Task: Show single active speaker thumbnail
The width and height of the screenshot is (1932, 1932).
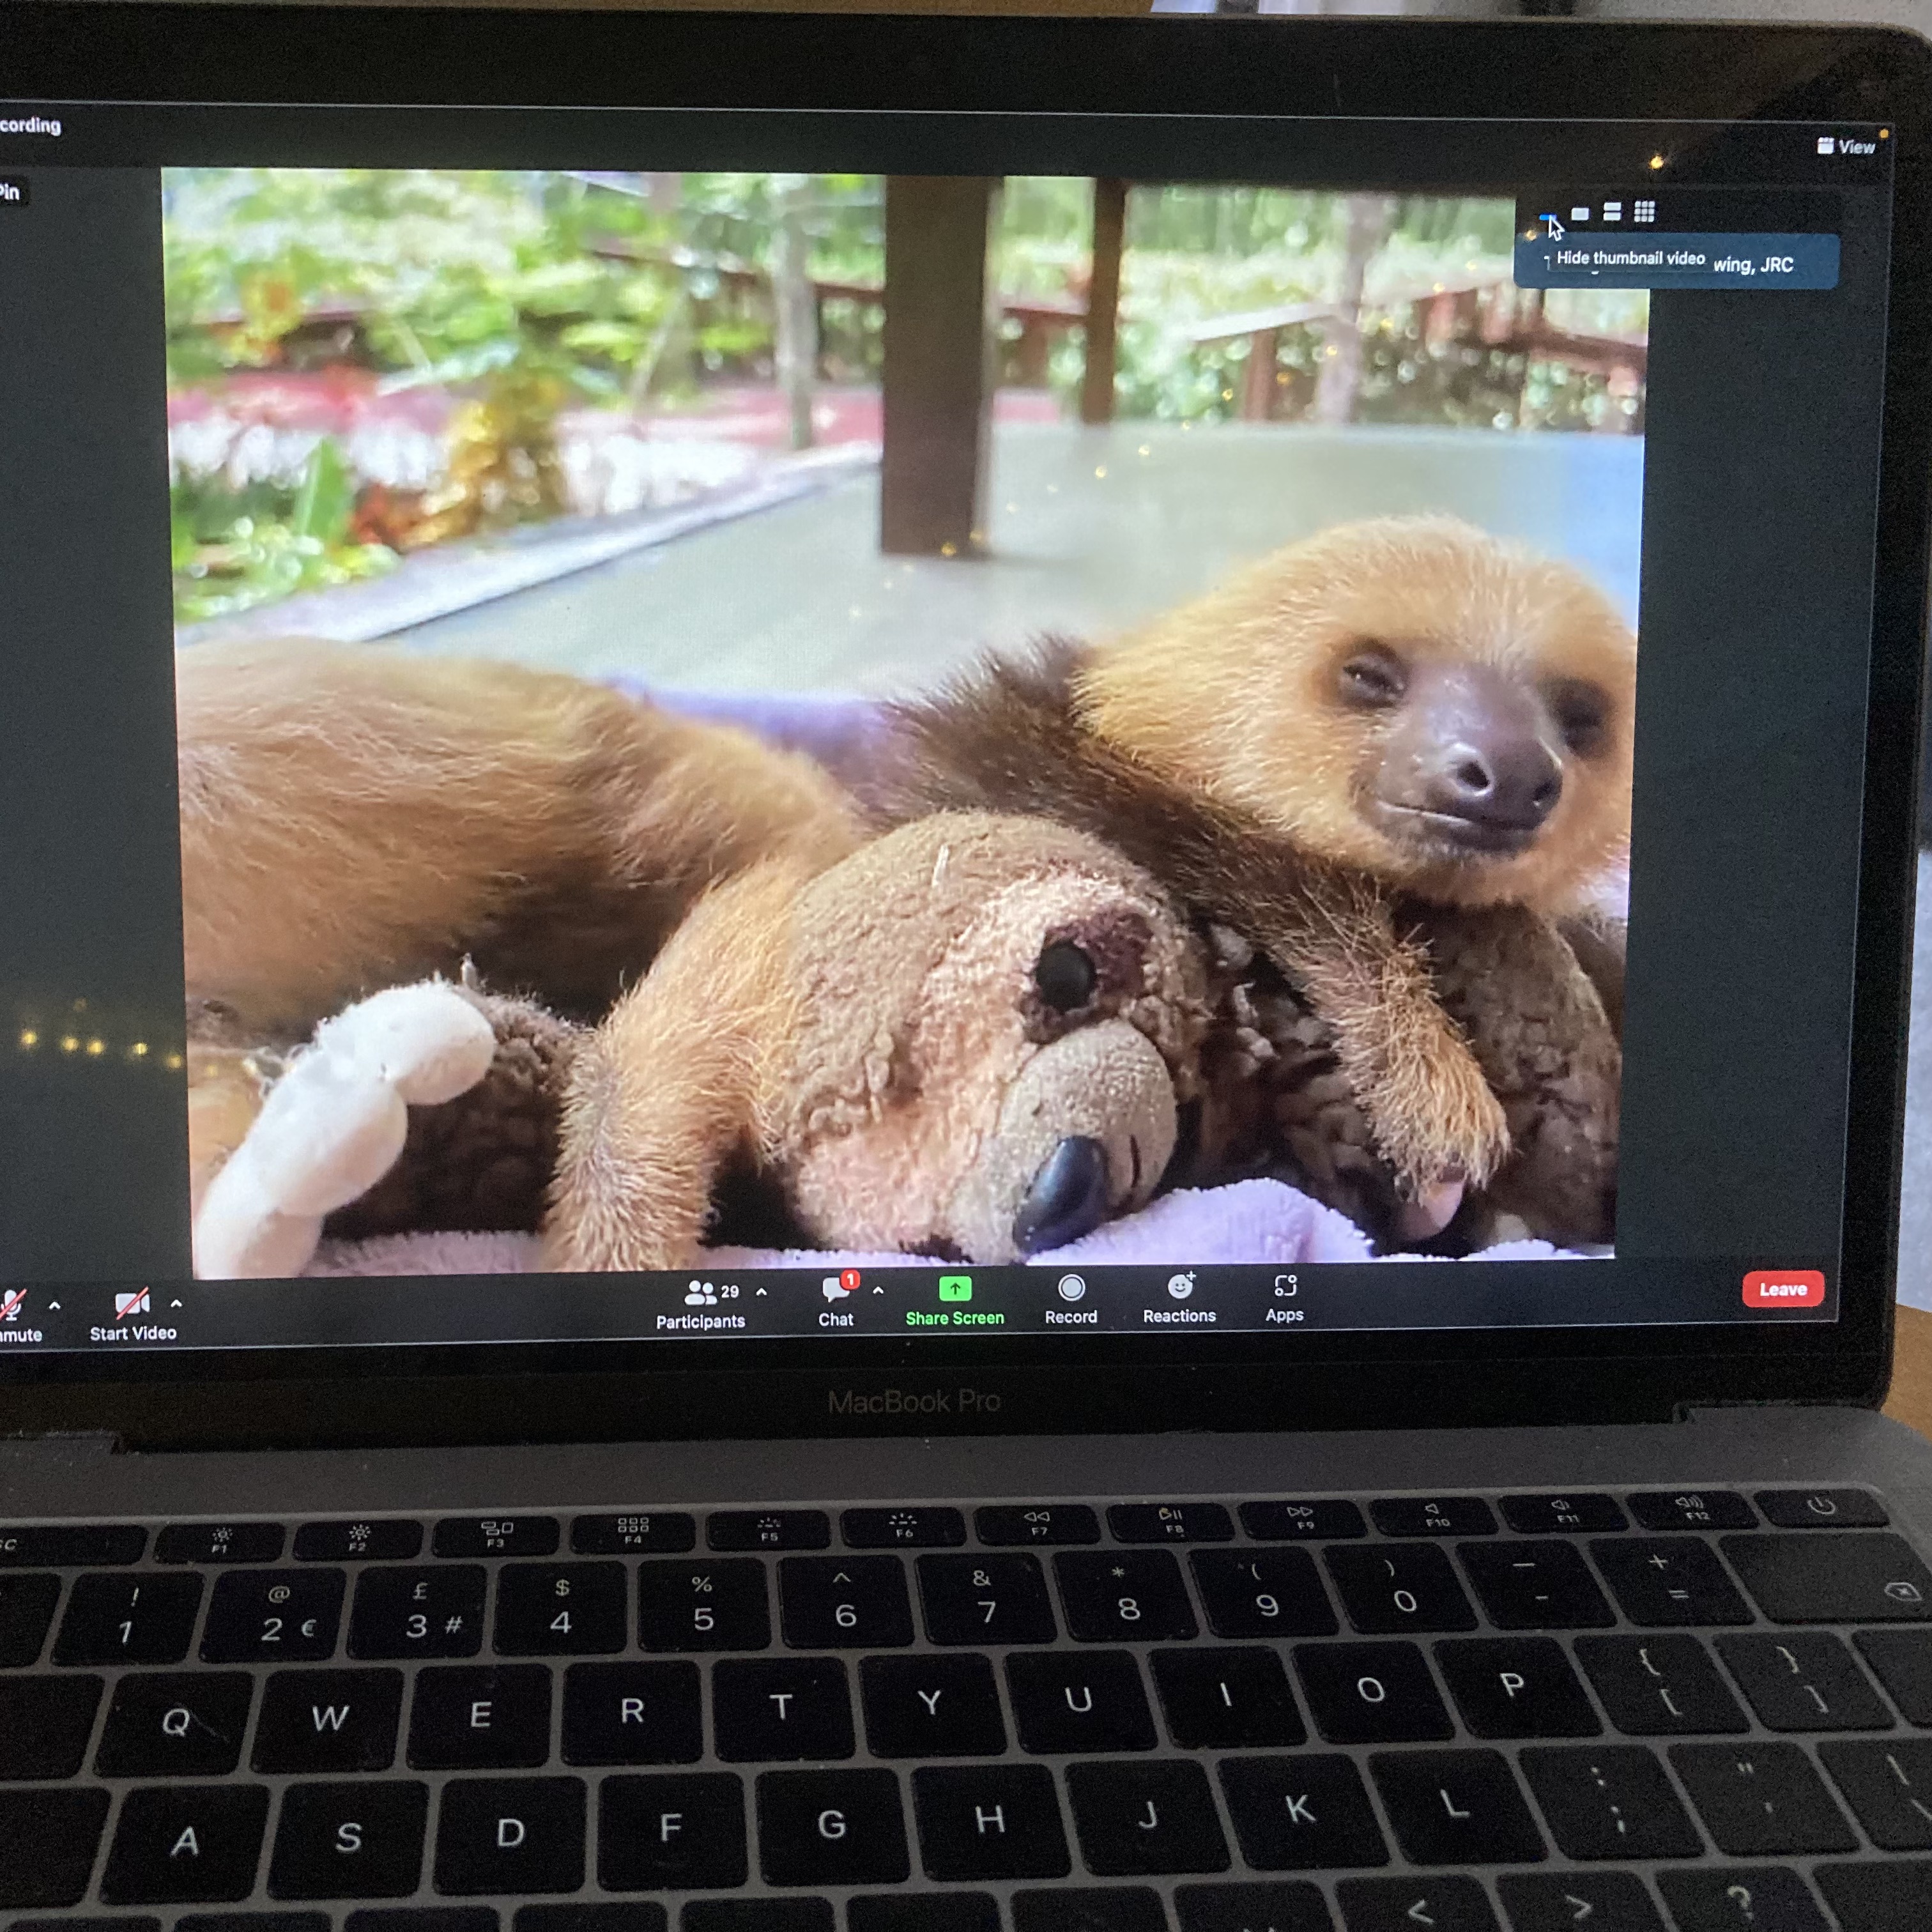Action: pos(1580,213)
